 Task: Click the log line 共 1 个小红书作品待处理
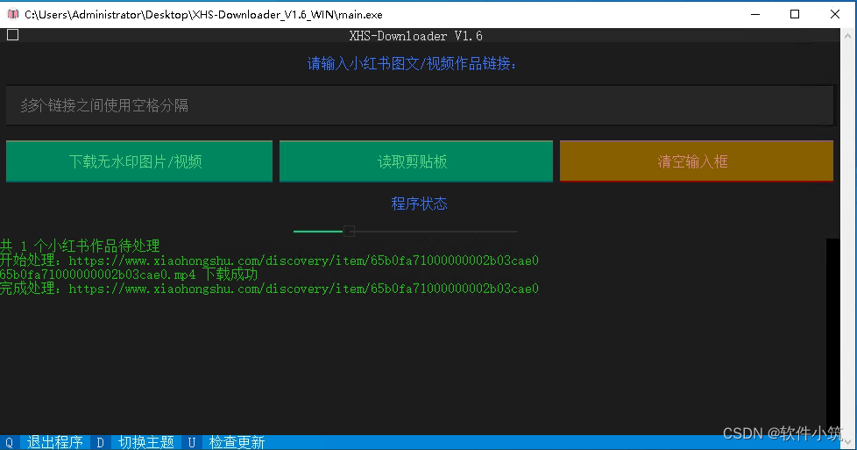tap(80, 246)
